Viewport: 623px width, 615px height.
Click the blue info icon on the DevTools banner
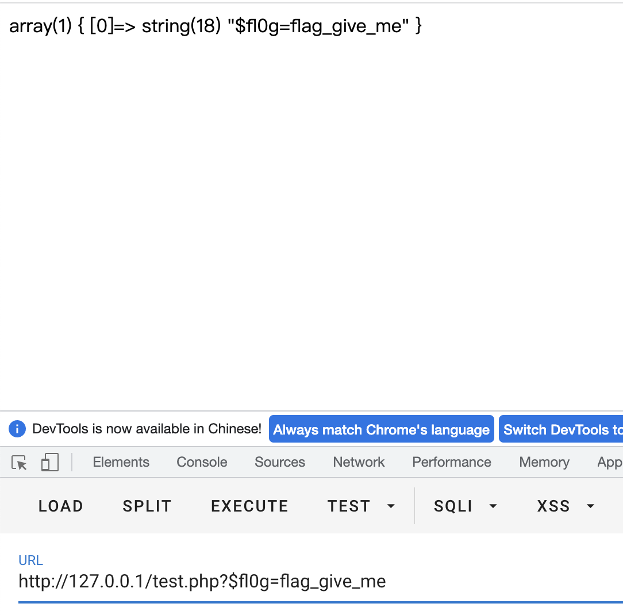17,429
